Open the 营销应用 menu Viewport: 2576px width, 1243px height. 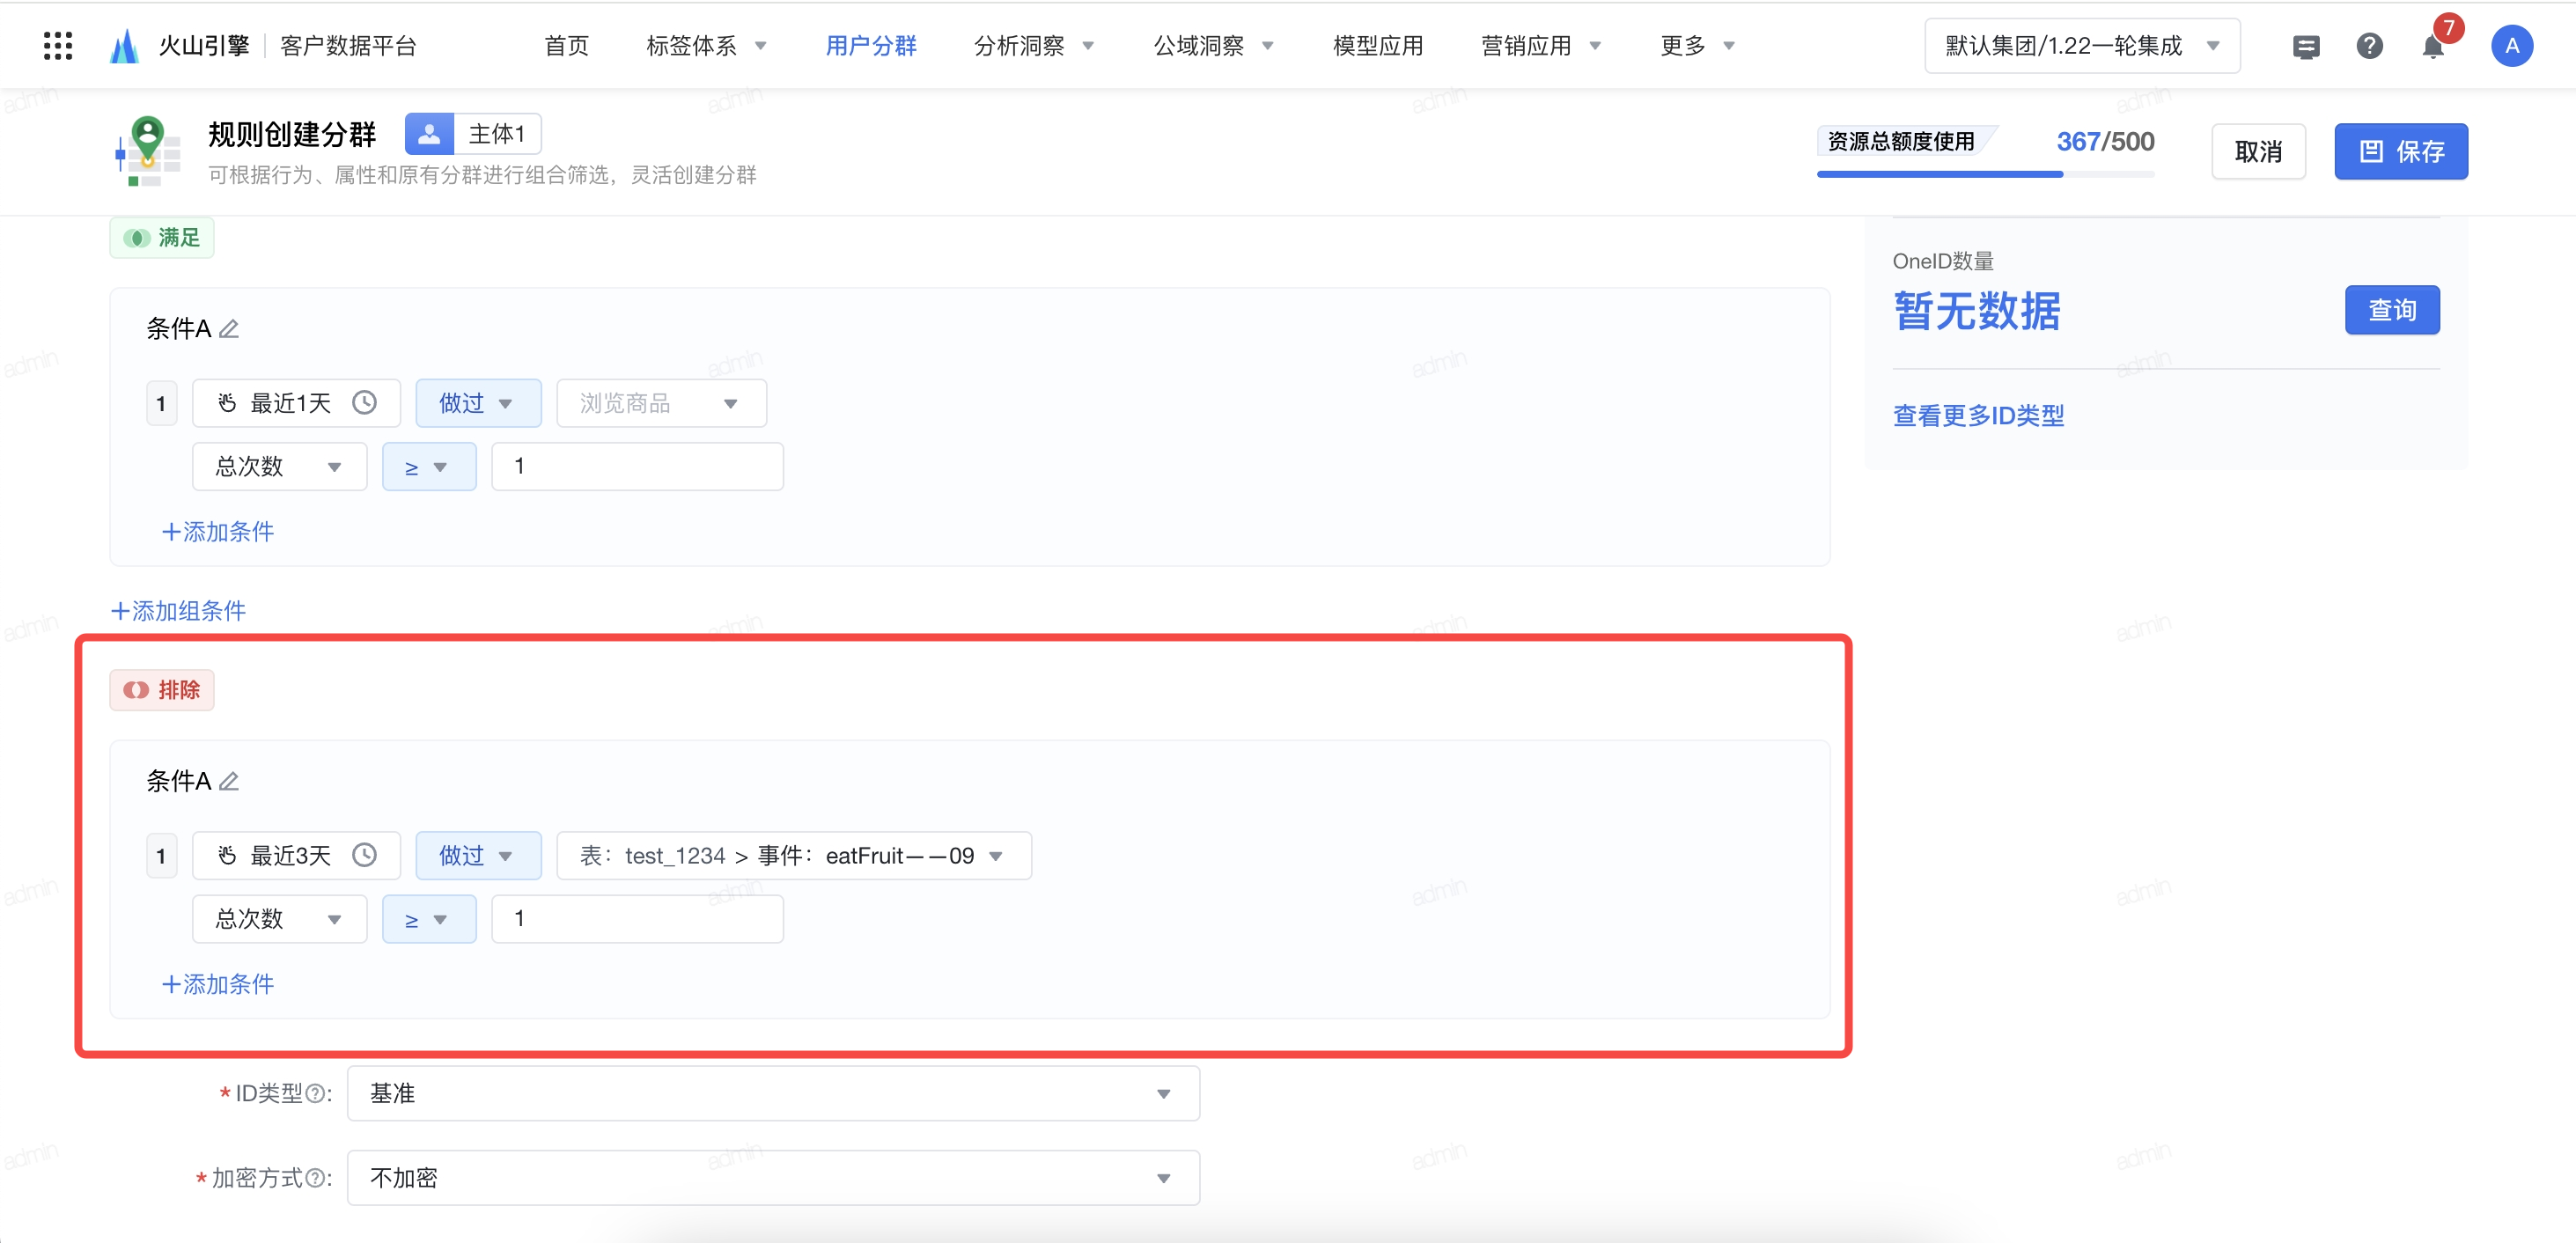1540,46
